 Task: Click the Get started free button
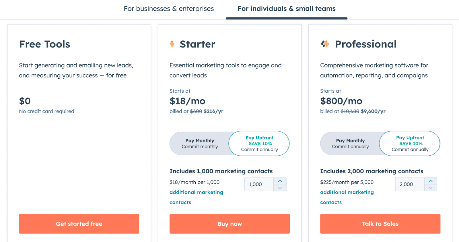(x=79, y=224)
